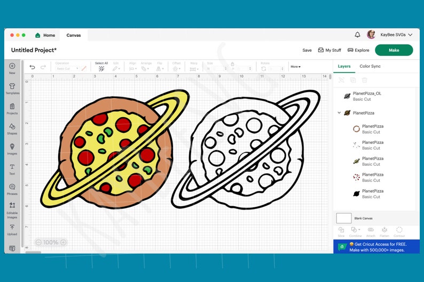Screen dimensions: 424x282
Task: Click the operation color swatch
Action: point(84,69)
